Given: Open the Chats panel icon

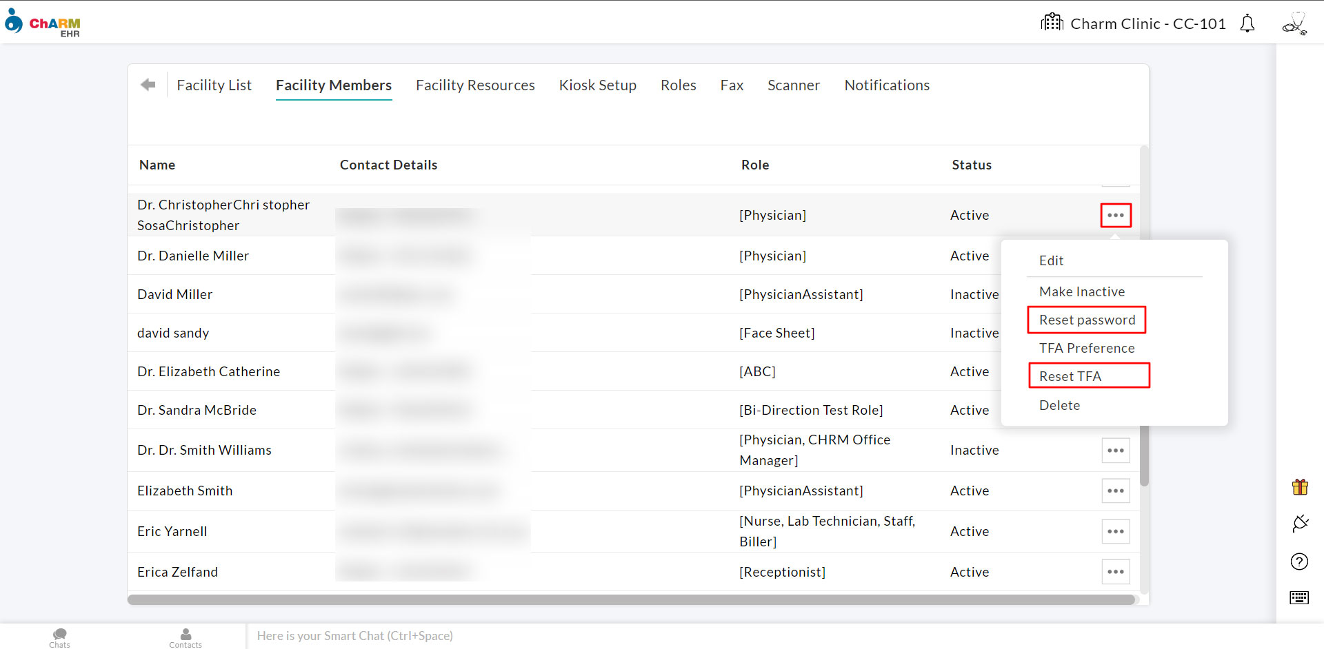Looking at the screenshot, I should pyautogui.click(x=60, y=637).
